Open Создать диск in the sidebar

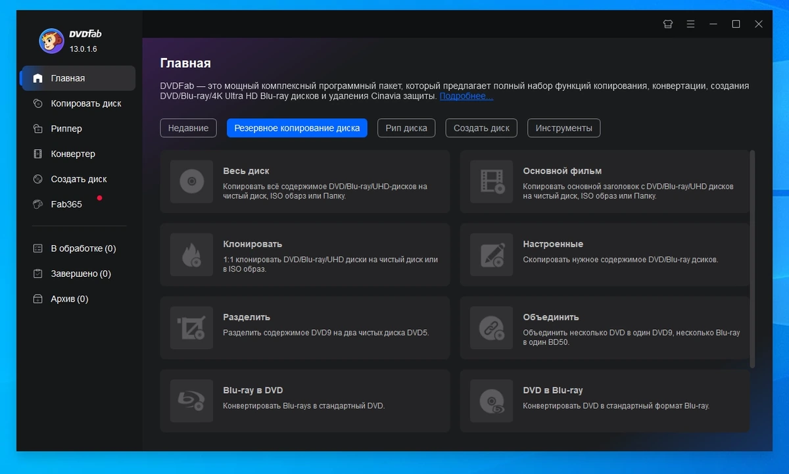pos(78,179)
